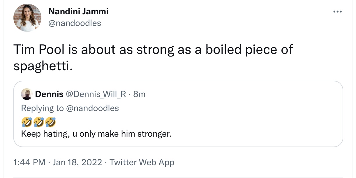Click the main tweet text about Tim Pool
The image size is (356, 178).
coord(153,58)
